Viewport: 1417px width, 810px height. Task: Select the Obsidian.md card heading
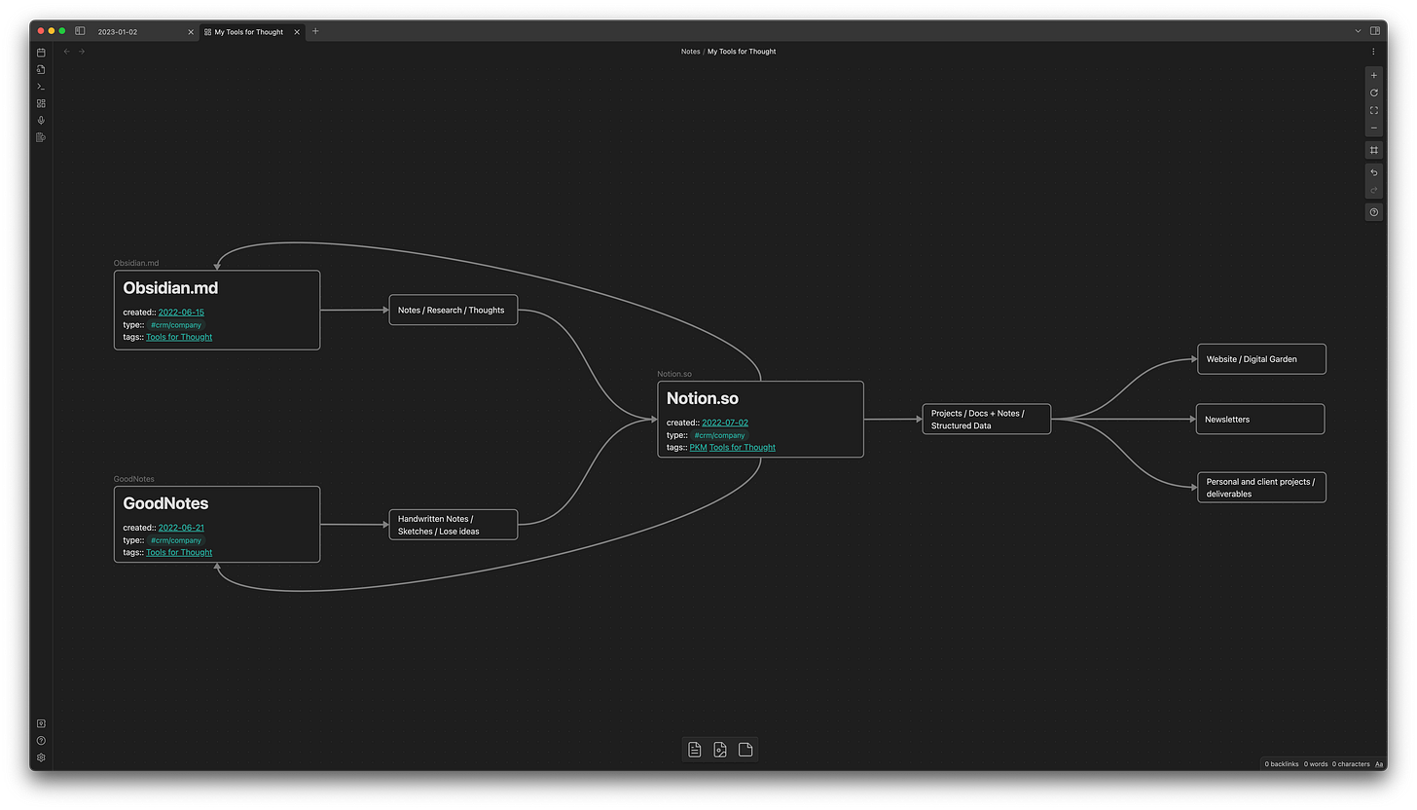170,288
